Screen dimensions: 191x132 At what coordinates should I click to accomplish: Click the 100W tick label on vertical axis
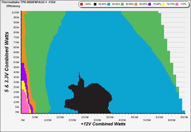click(15, 12)
